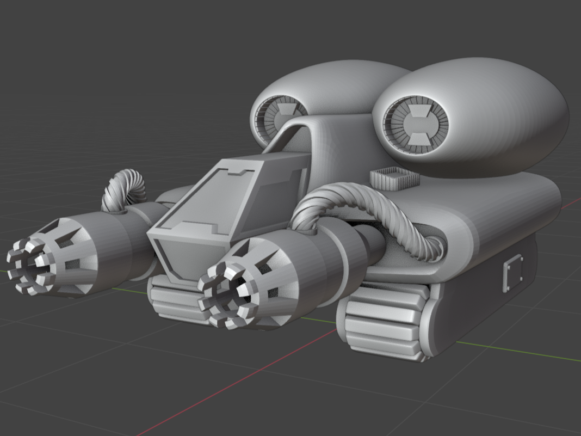
Task: Click the red X axis line
Action: (218, 392)
